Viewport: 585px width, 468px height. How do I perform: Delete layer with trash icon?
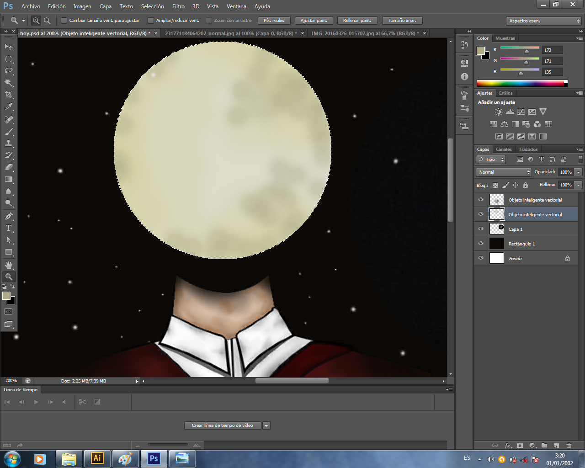pyautogui.click(x=569, y=445)
